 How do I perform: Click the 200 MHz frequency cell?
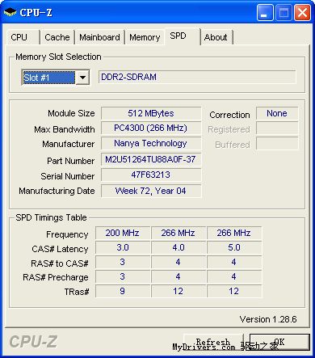click(123, 233)
